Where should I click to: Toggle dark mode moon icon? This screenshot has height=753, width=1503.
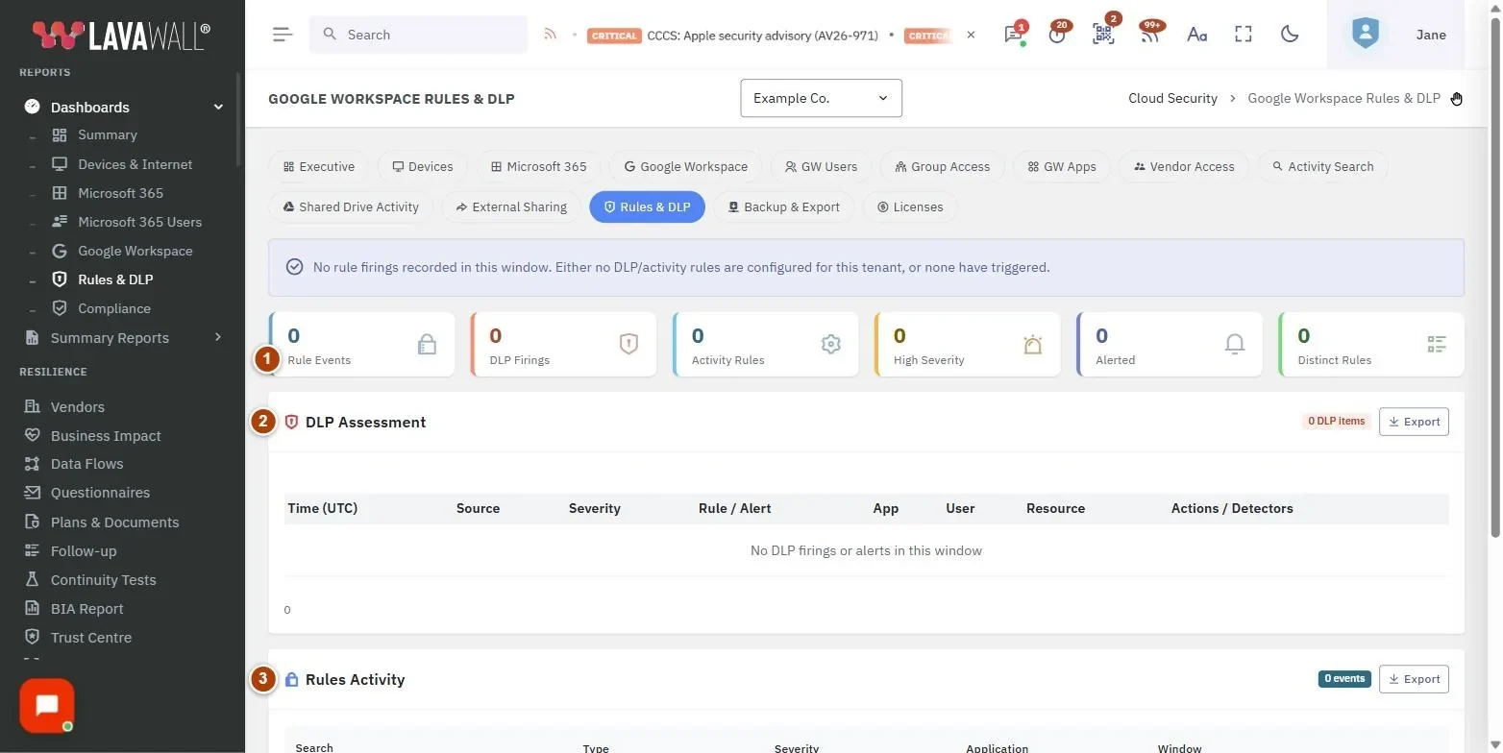(1290, 35)
